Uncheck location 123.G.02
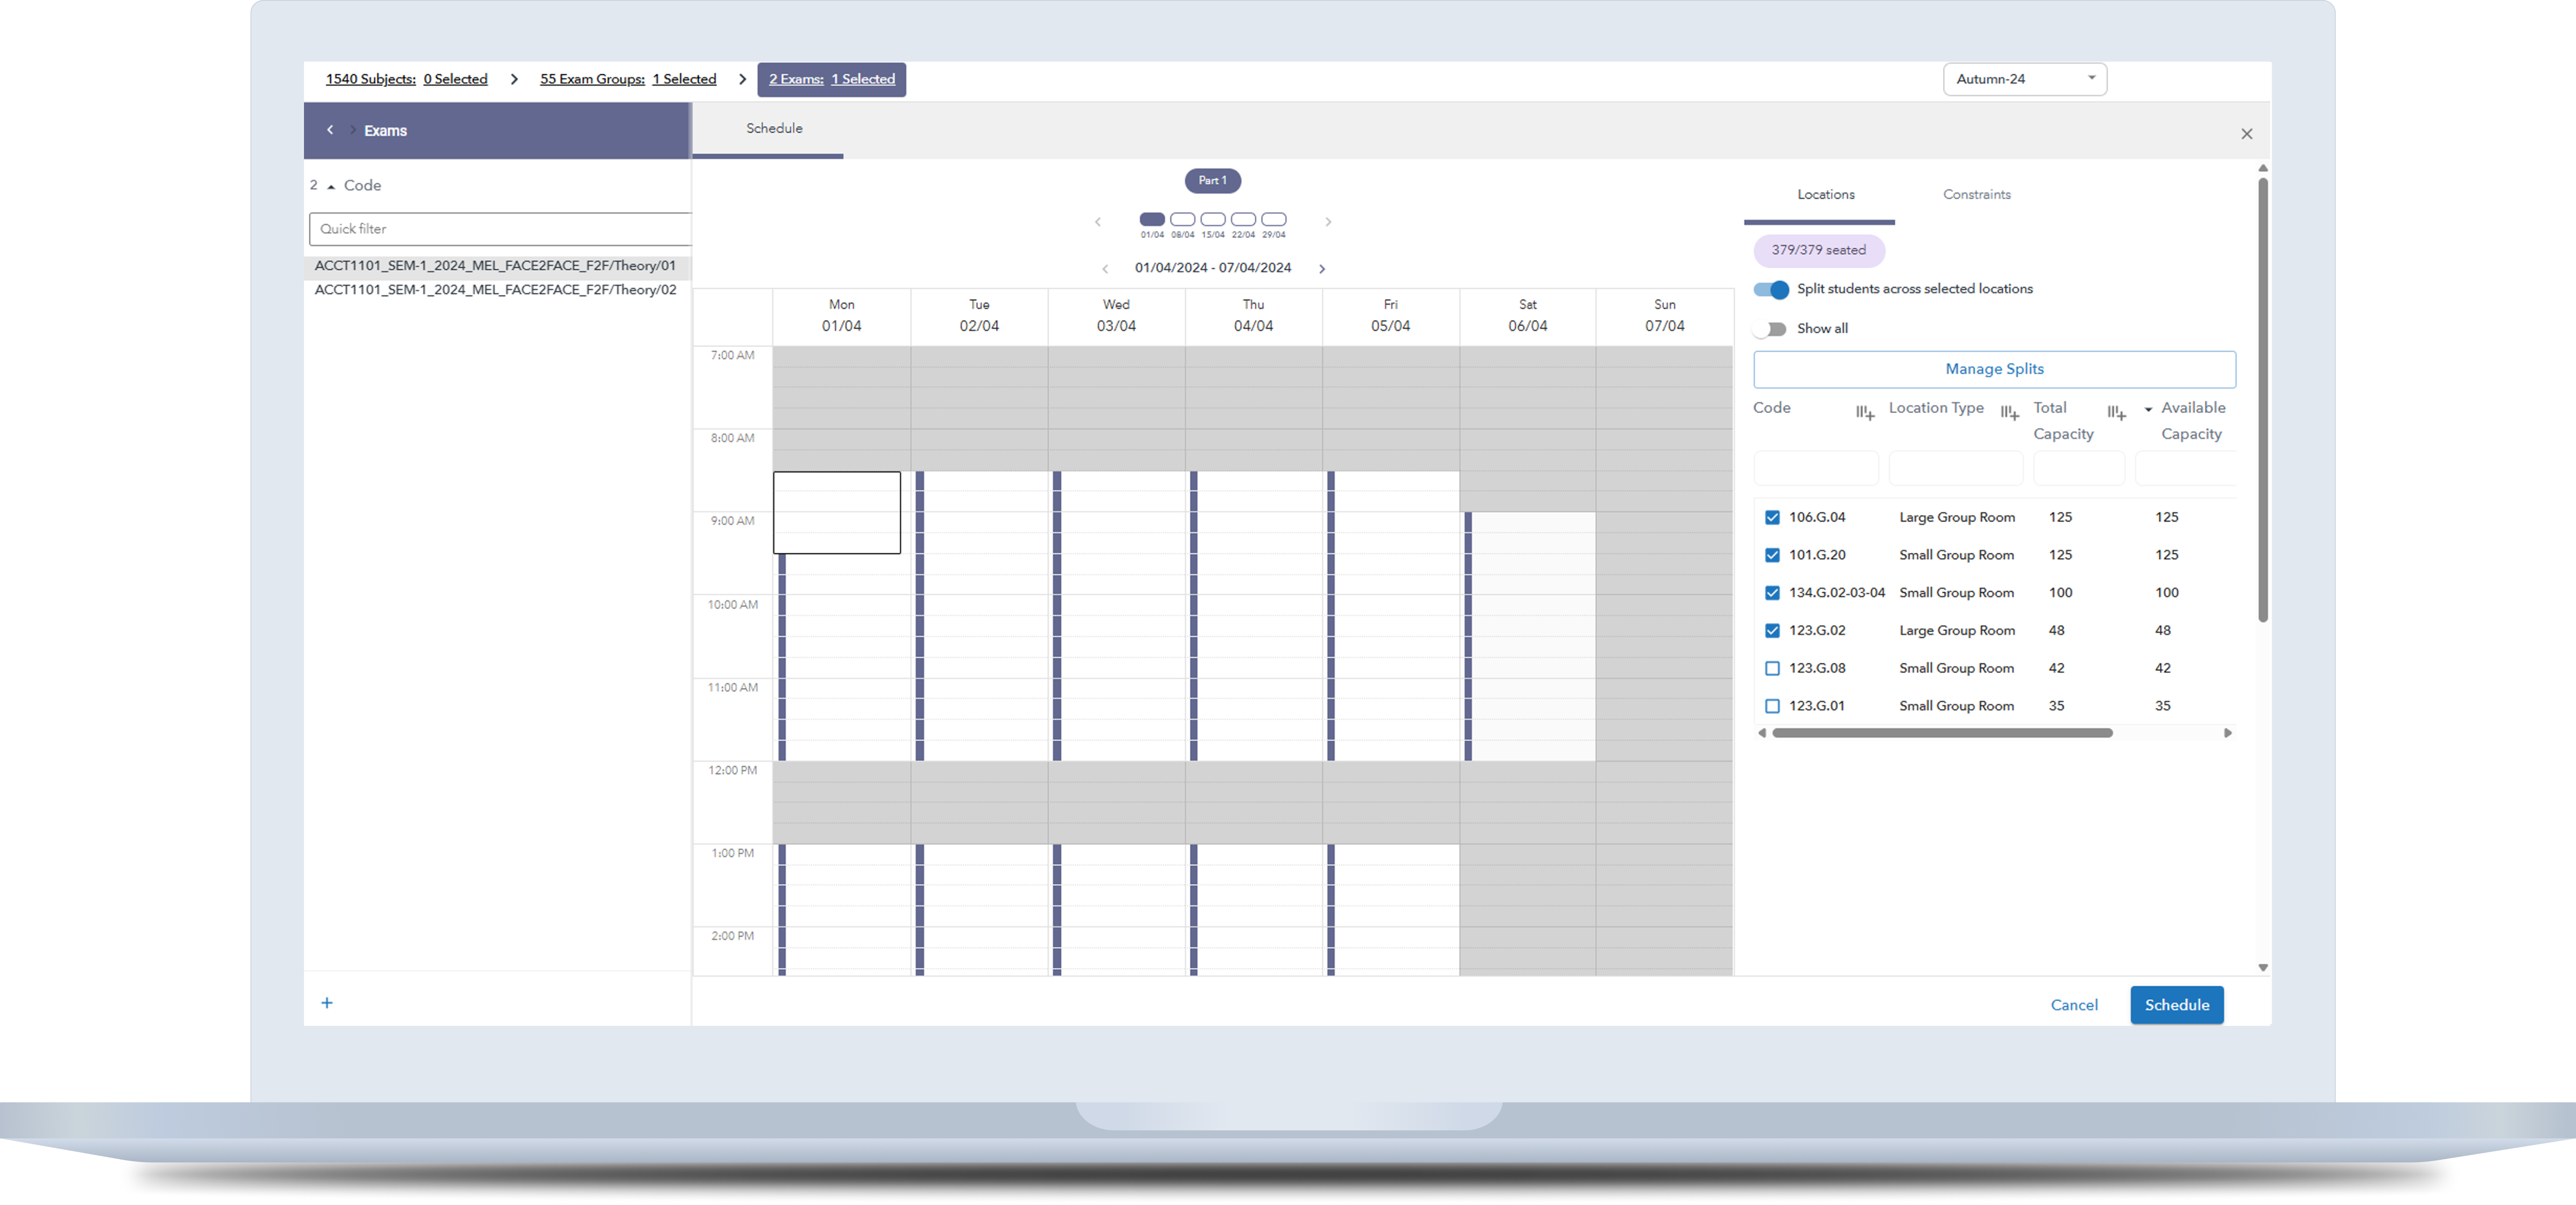The height and width of the screenshot is (1205, 2576). click(x=1772, y=631)
